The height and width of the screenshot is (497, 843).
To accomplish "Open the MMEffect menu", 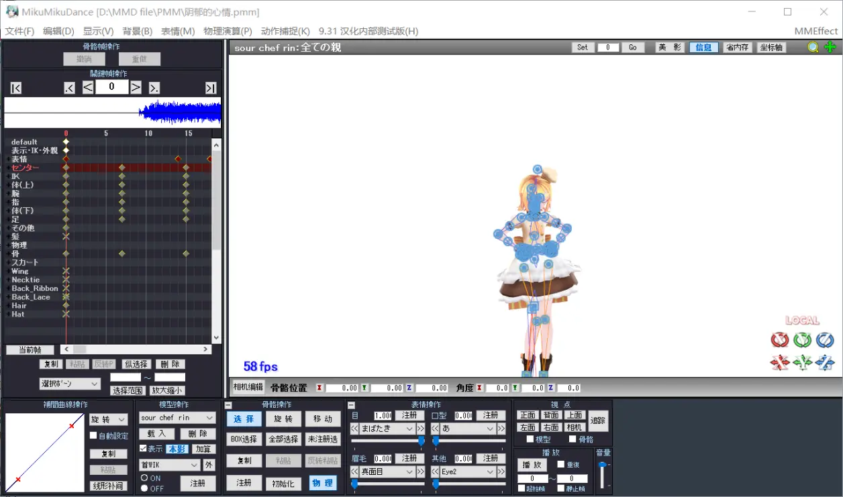I will click(815, 32).
